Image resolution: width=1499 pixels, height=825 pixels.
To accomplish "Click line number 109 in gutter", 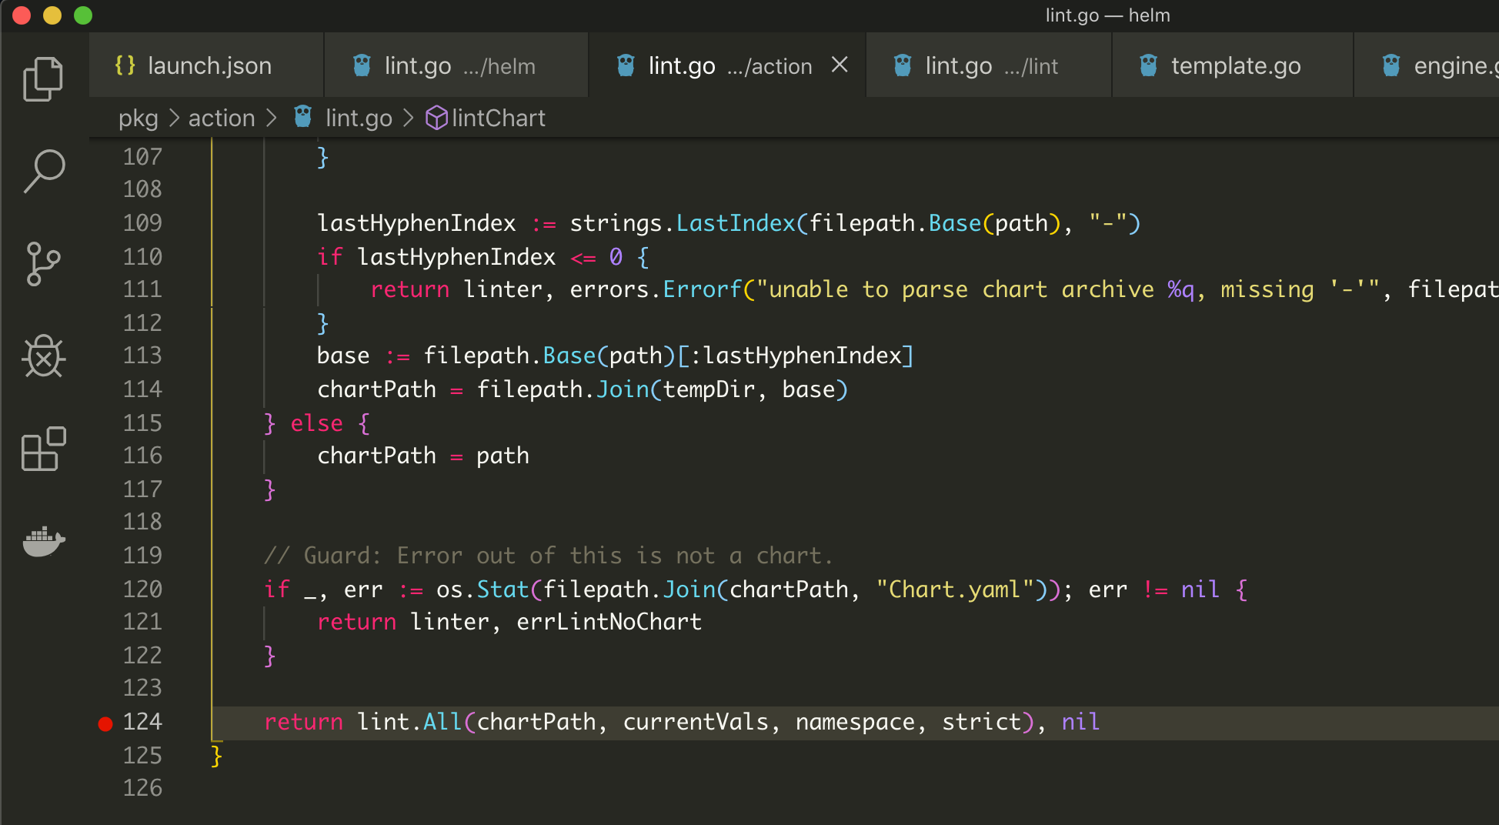I will (142, 223).
